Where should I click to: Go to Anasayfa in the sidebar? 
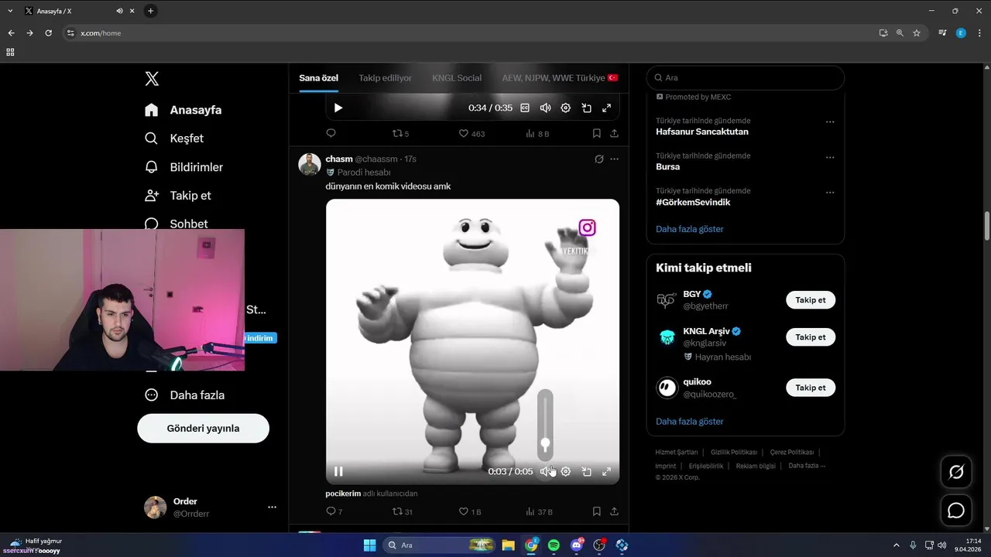[183, 110]
